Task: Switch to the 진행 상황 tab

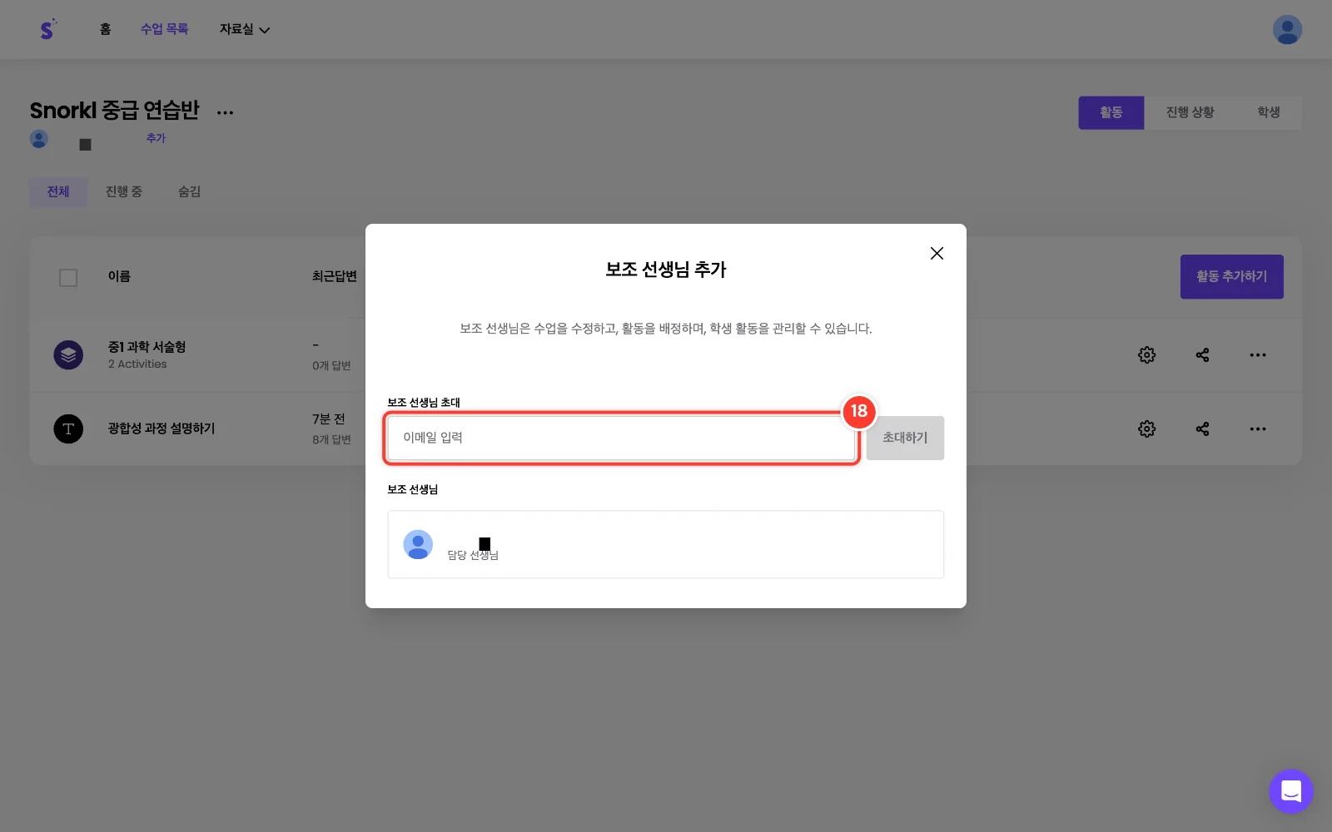Action: [x=1190, y=112]
